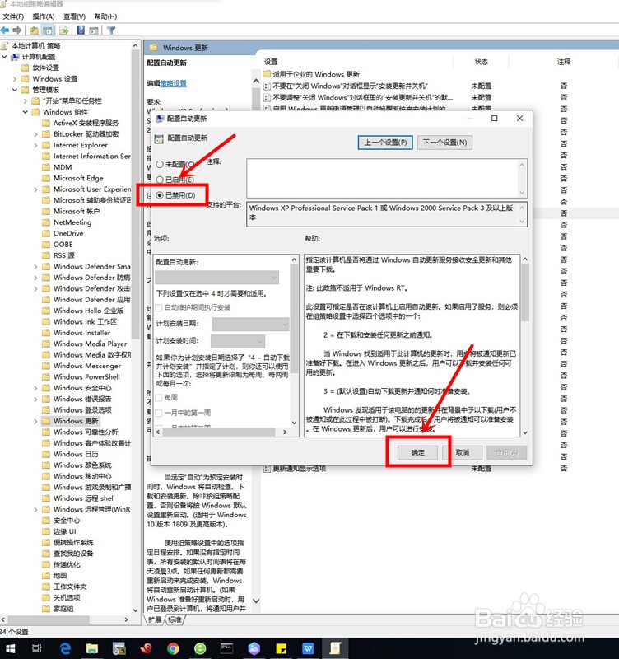Click the Up one level folder icon

click(35, 30)
